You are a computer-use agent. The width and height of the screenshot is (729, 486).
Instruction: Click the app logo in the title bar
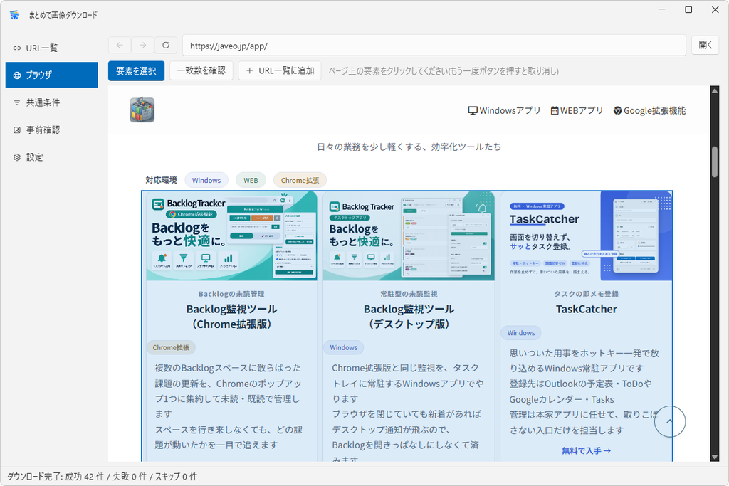click(14, 15)
